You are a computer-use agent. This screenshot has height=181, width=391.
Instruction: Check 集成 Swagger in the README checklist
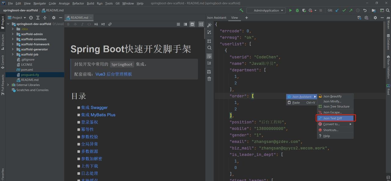(x=79, y=107)
